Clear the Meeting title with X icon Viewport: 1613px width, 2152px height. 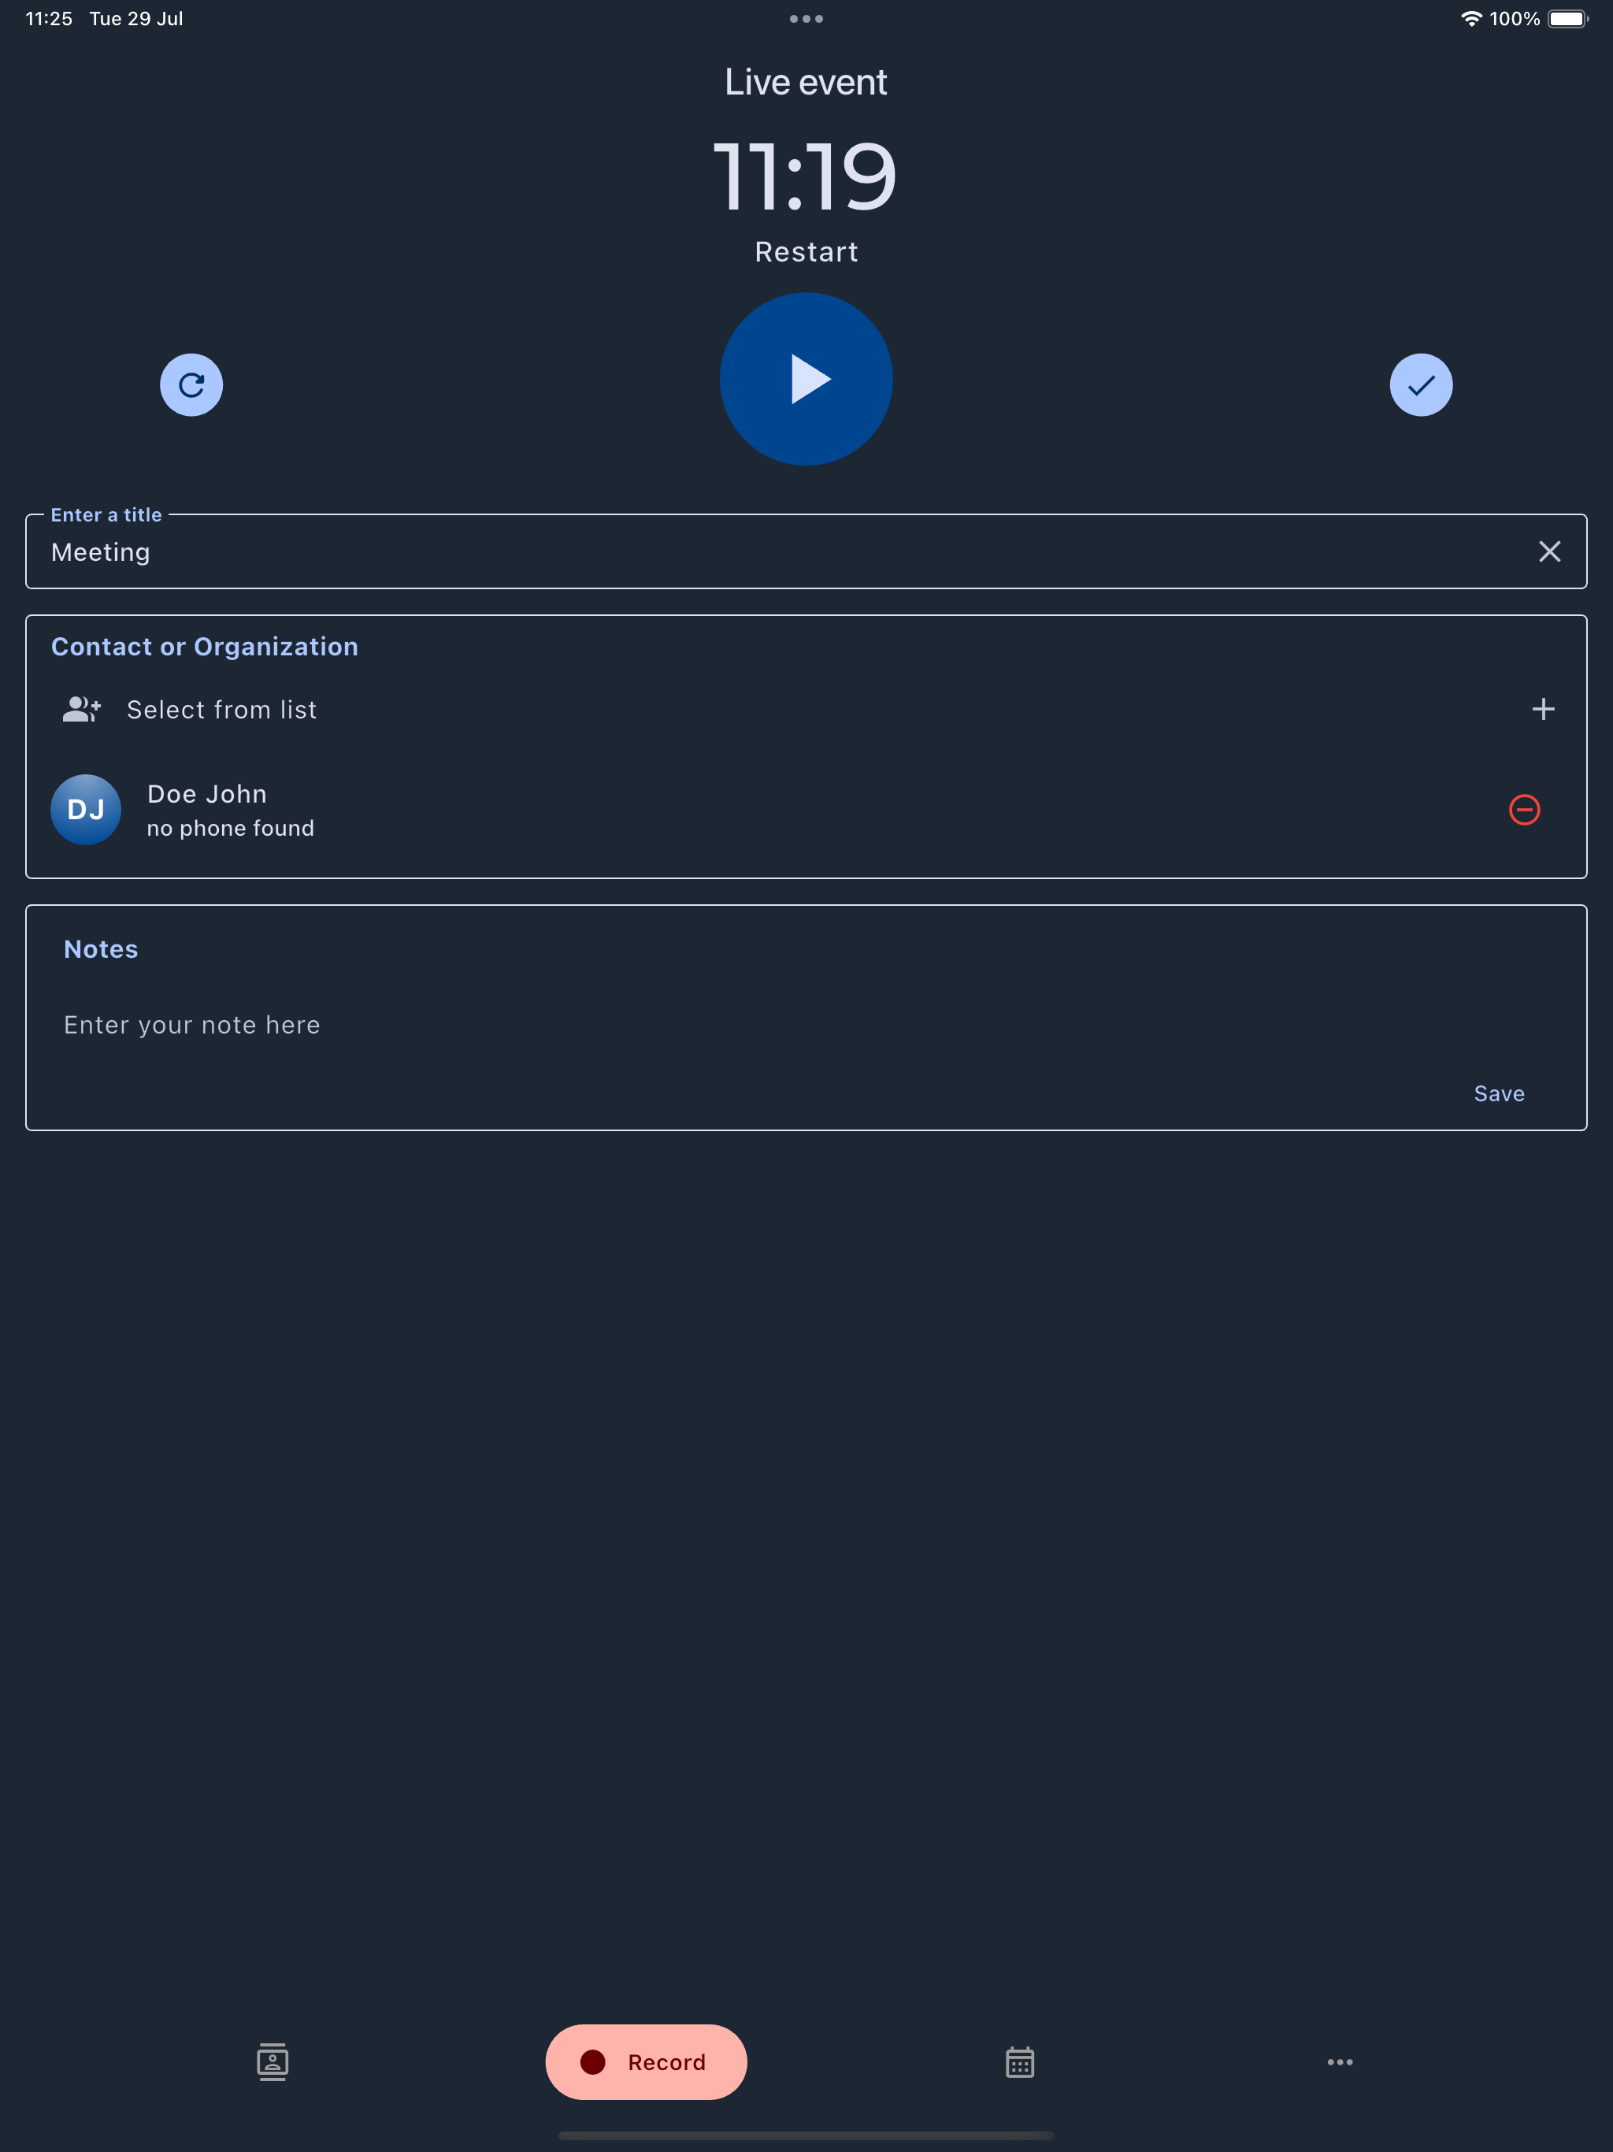pyautogui.click(x=1548, y=551)
